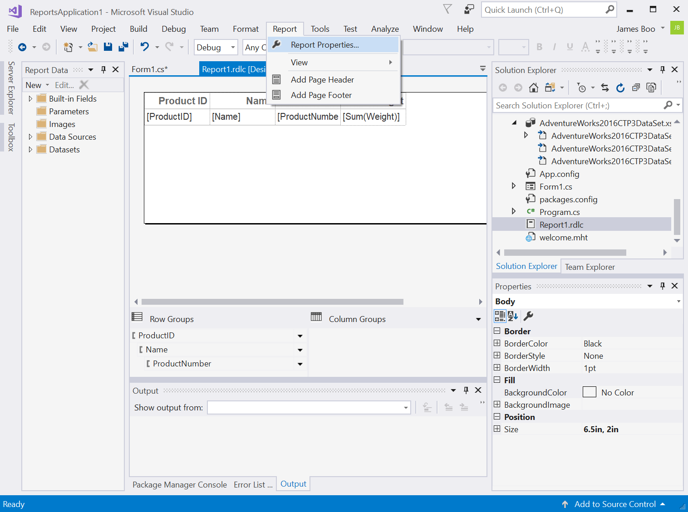Collapse the AdventureWorks2016CTP3DataSet.xsd node
688x512 pixels.
(514, 122)
